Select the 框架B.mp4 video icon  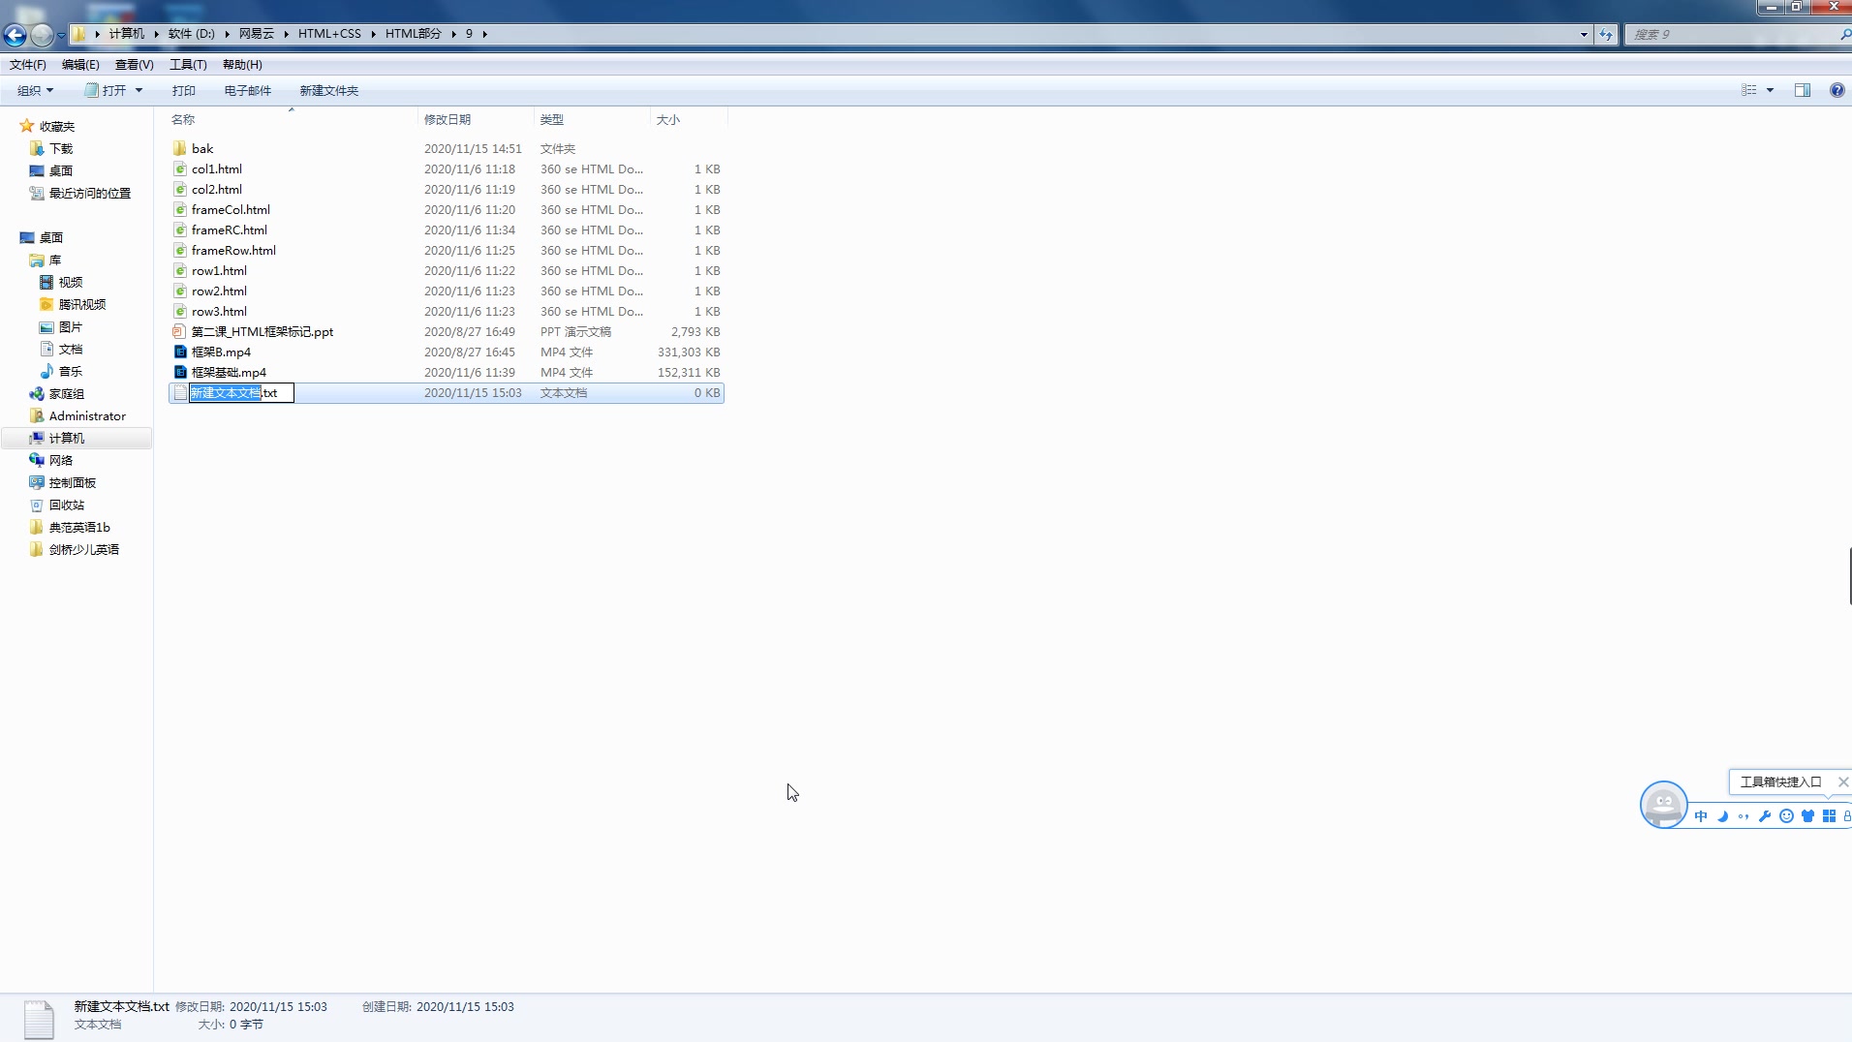[180, 352]
